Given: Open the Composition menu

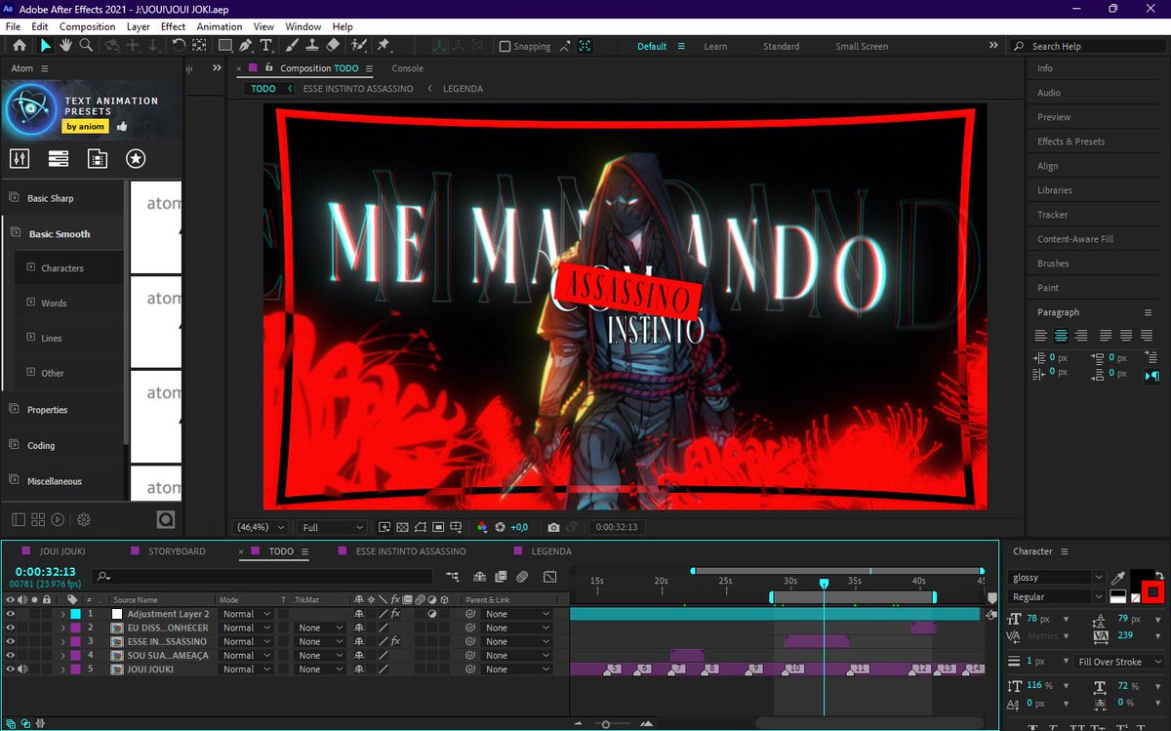Looking at the screenshot, I should click(x=87, y=26).
